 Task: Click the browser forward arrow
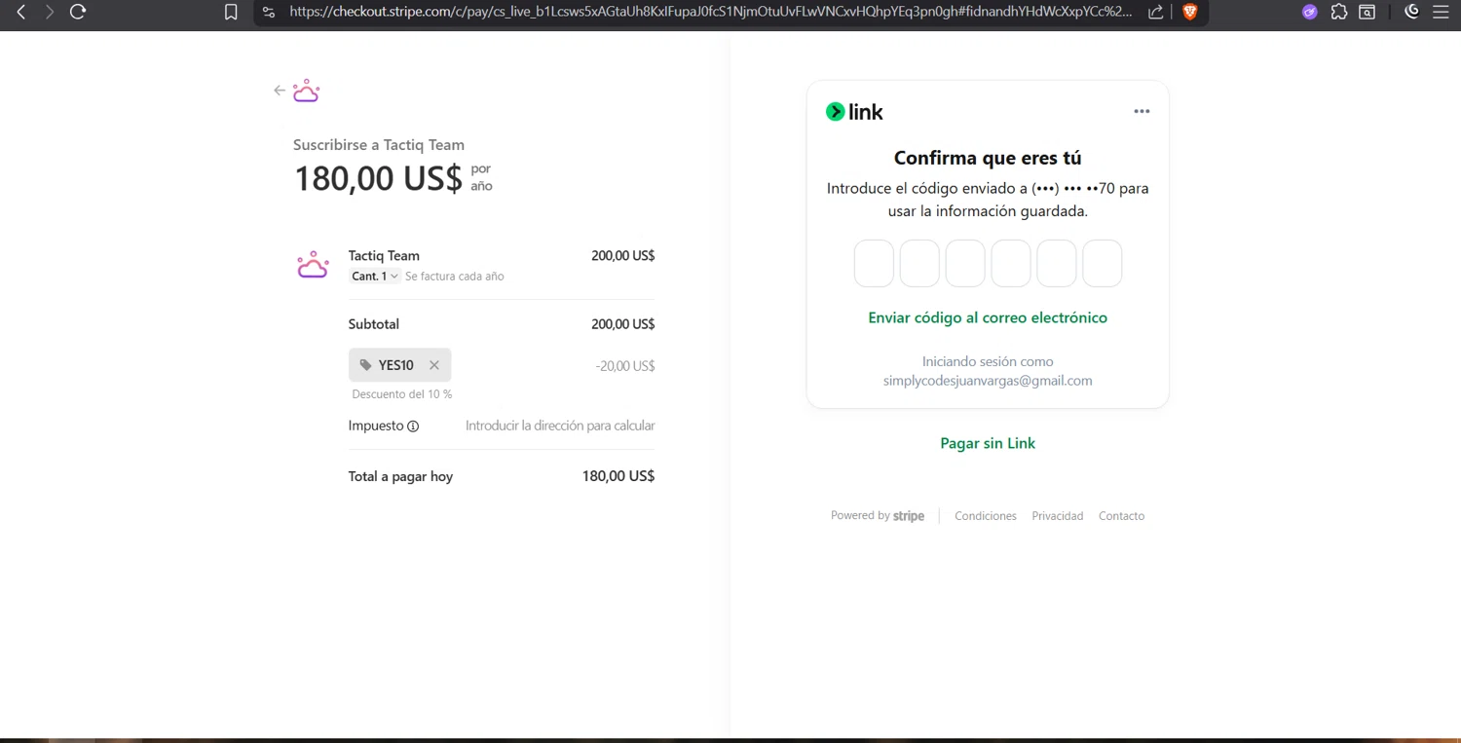(x=50, y=12)
